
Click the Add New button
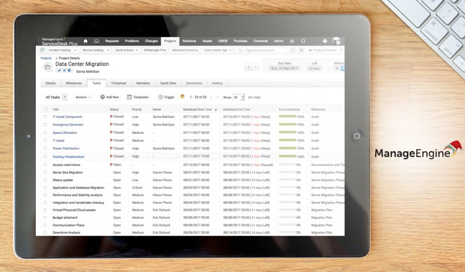coord(109,97)
